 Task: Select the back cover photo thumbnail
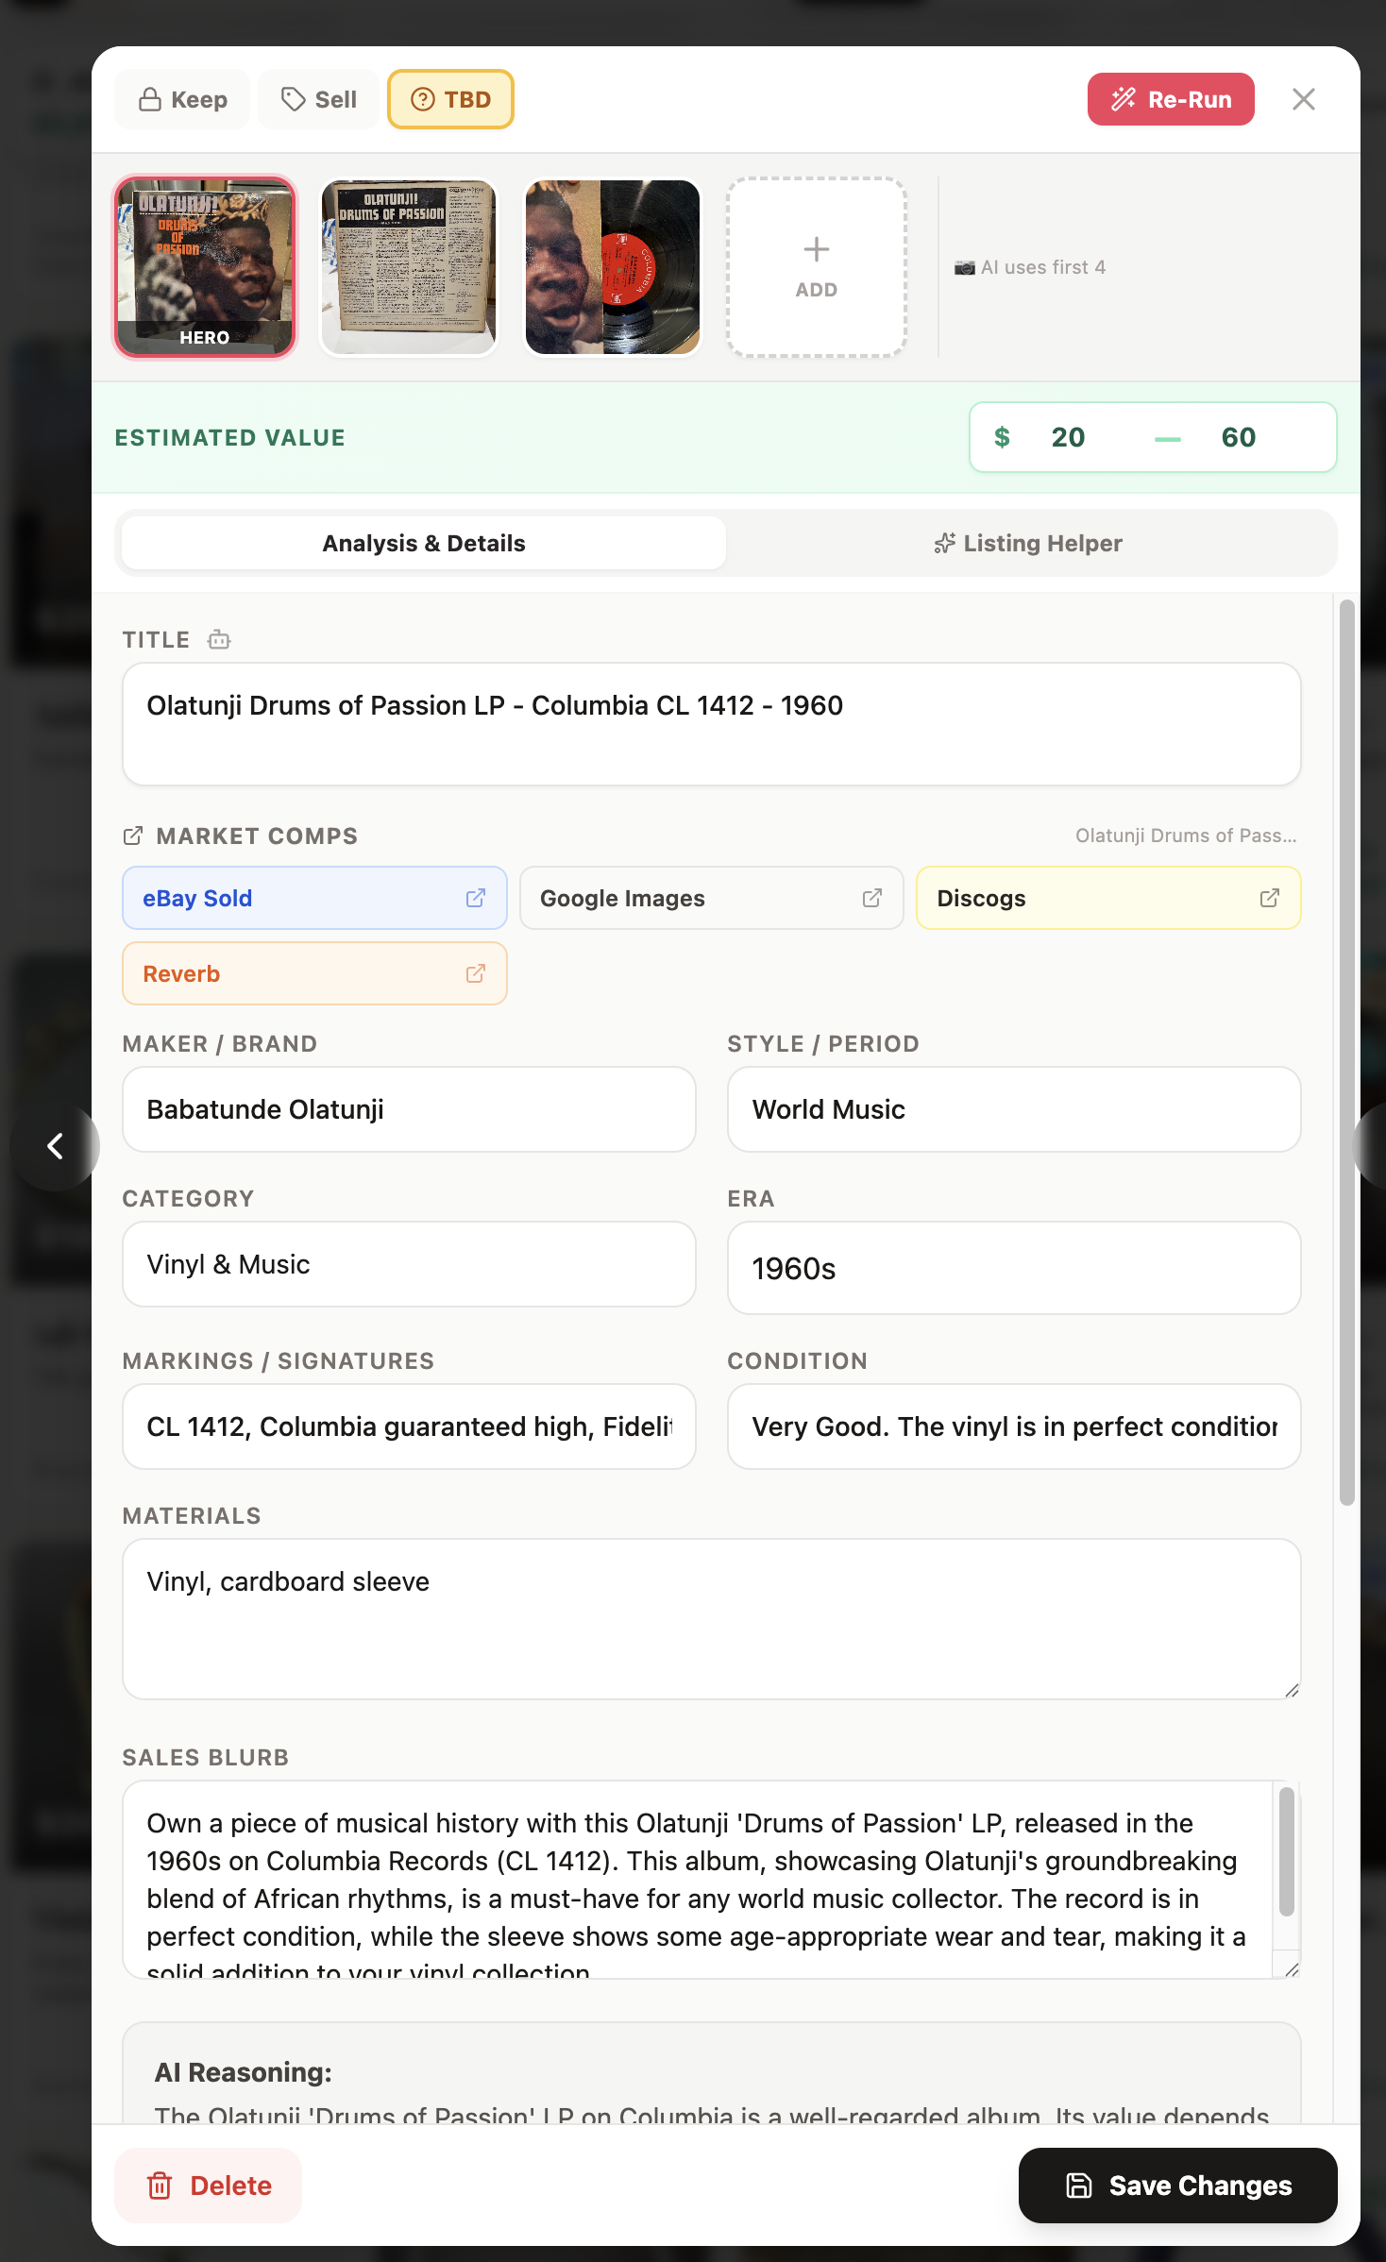tap(409, 267)
